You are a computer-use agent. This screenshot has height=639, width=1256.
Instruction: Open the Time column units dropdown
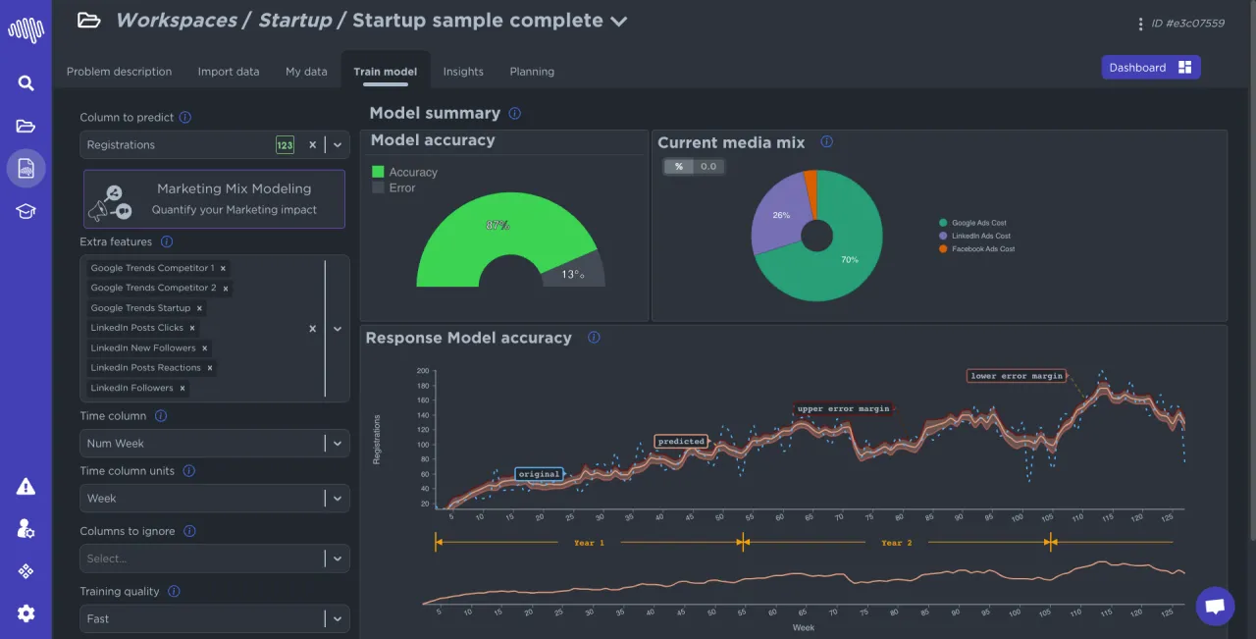214,498
